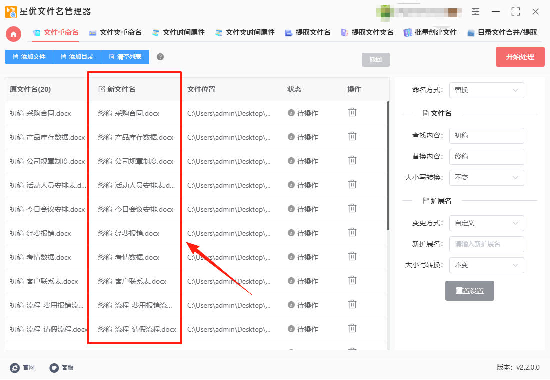
Task: Remove the 初稿-流程-费用报销流 row via its trash icon
Action: (x=352, y=304)
